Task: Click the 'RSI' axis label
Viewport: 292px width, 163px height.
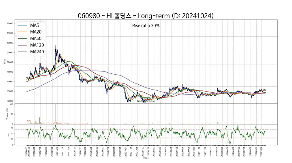Action: [9, 135]
